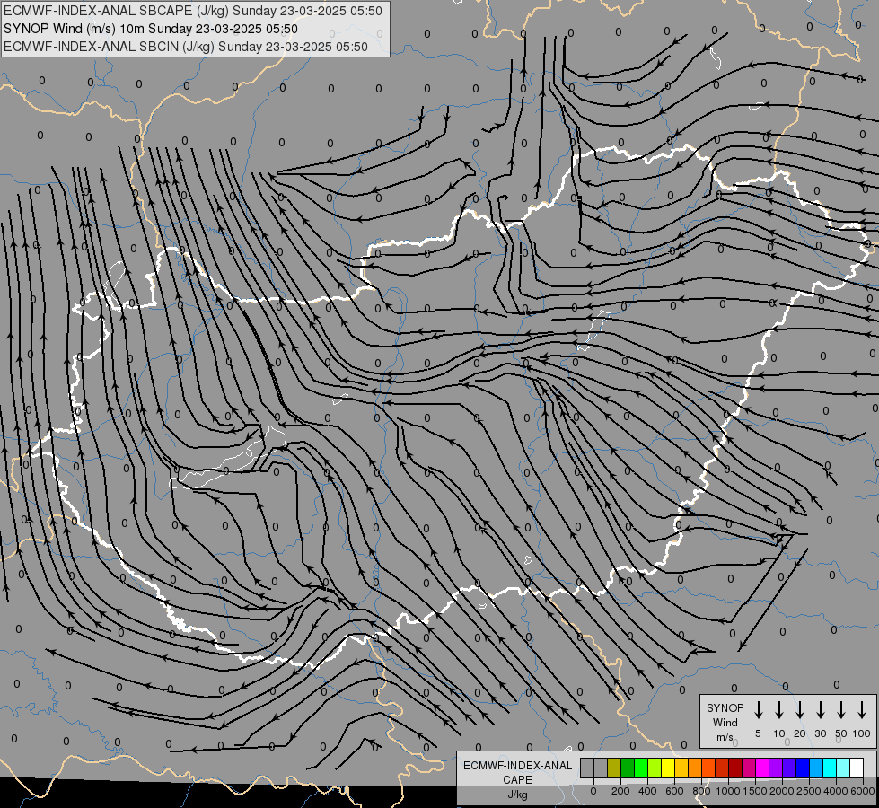The image size is (879, 808).
Task: Pick the pale cyan CAPE swatch right of 4000
Action: pos(844,768)
